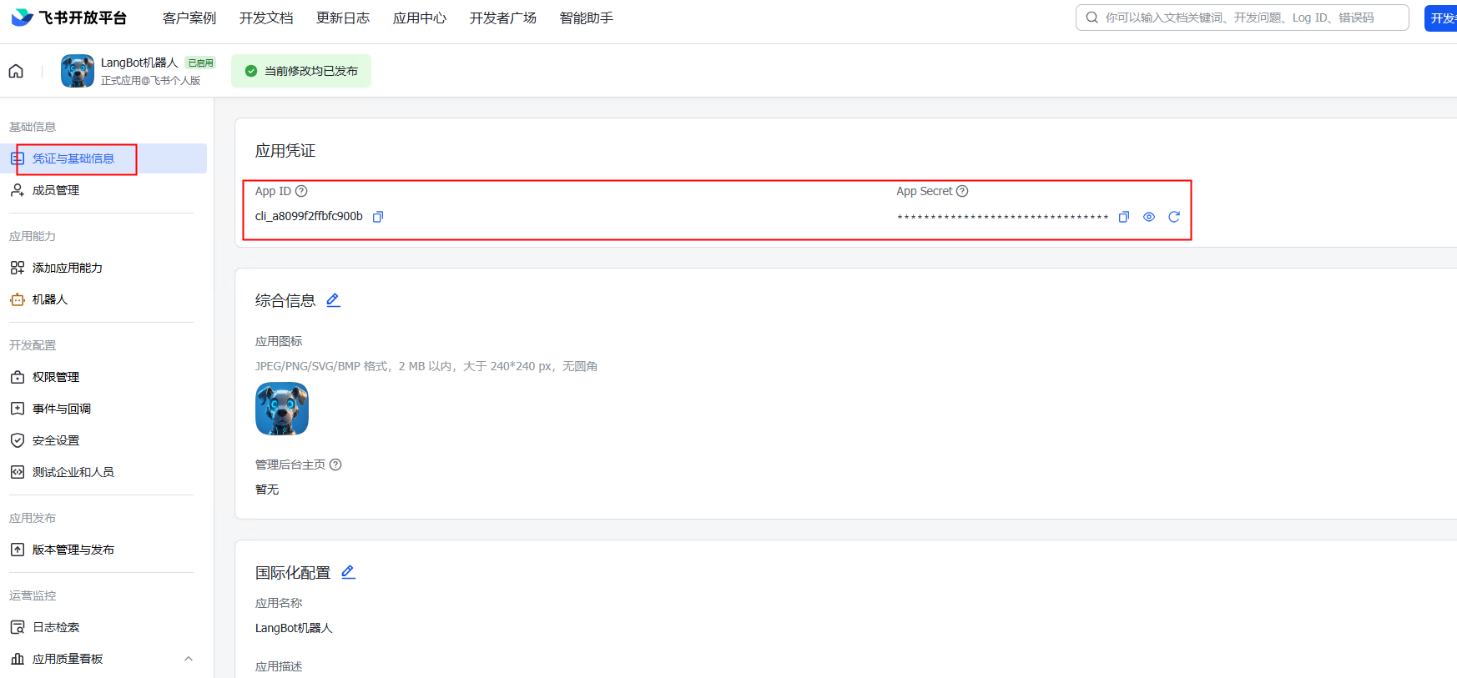This screenshot has height=678, width=1457.
Task: Reveal App Secret with eye icon
Action: (1149, 217)
